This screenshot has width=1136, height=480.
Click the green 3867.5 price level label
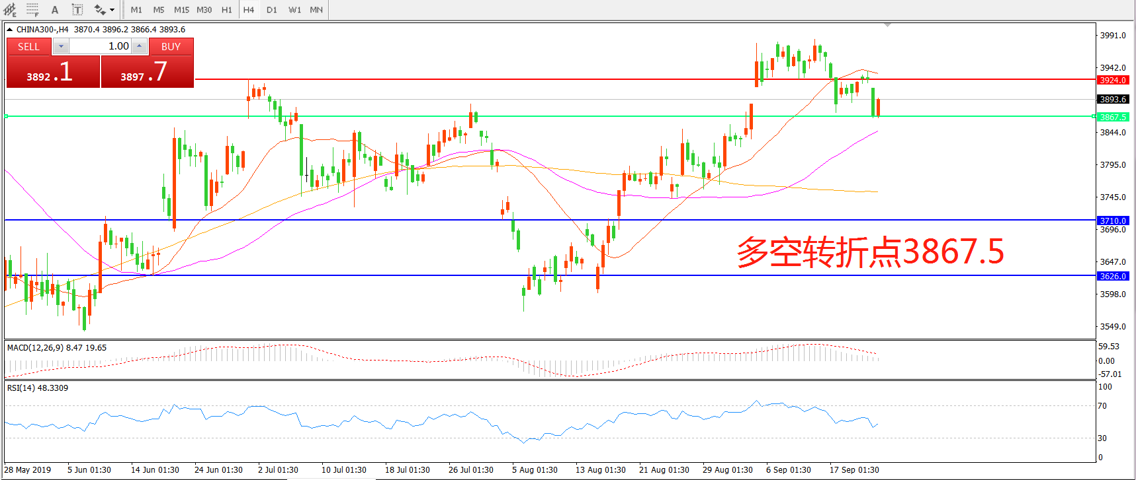point(1113,117)
